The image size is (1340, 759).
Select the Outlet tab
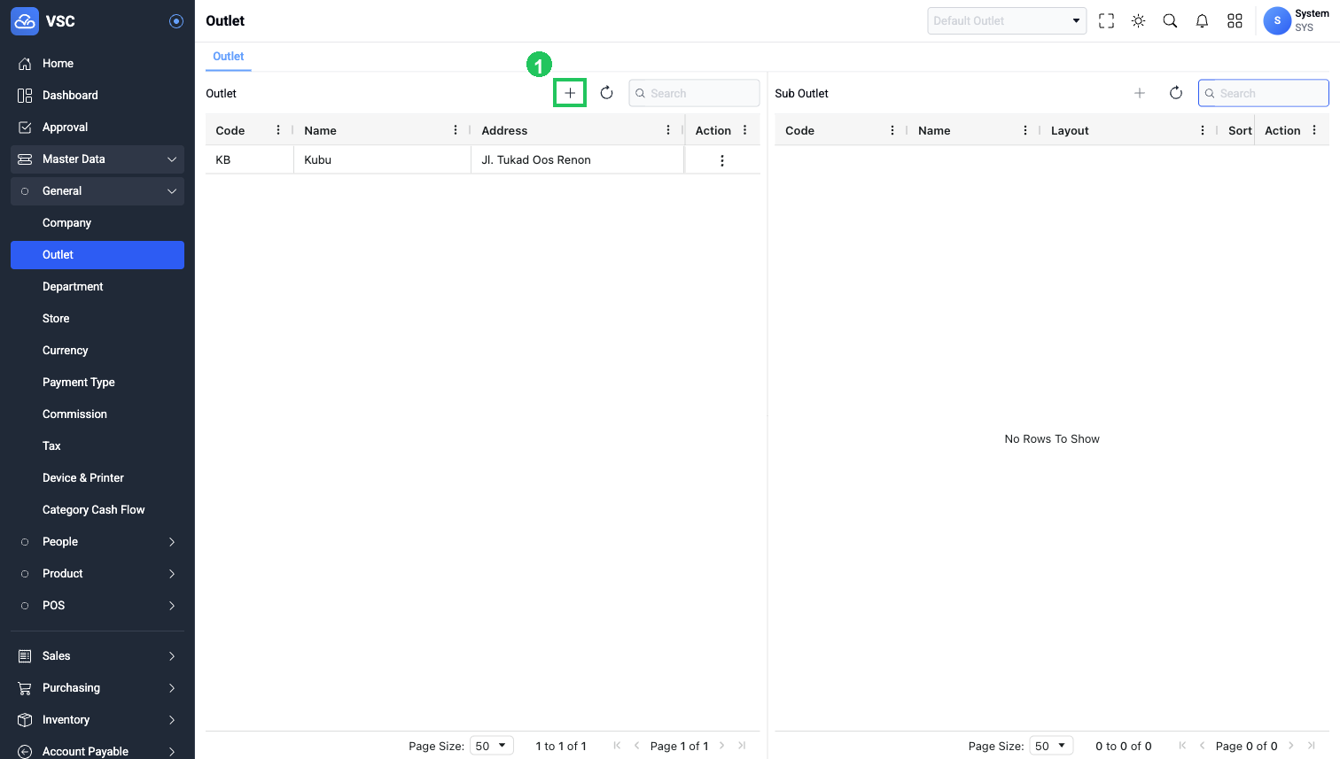(x=229, y=56)
